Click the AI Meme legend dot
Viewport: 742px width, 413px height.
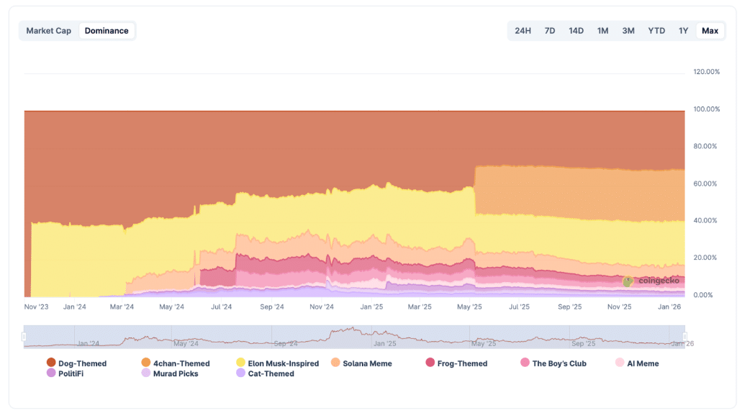point(620,363)
